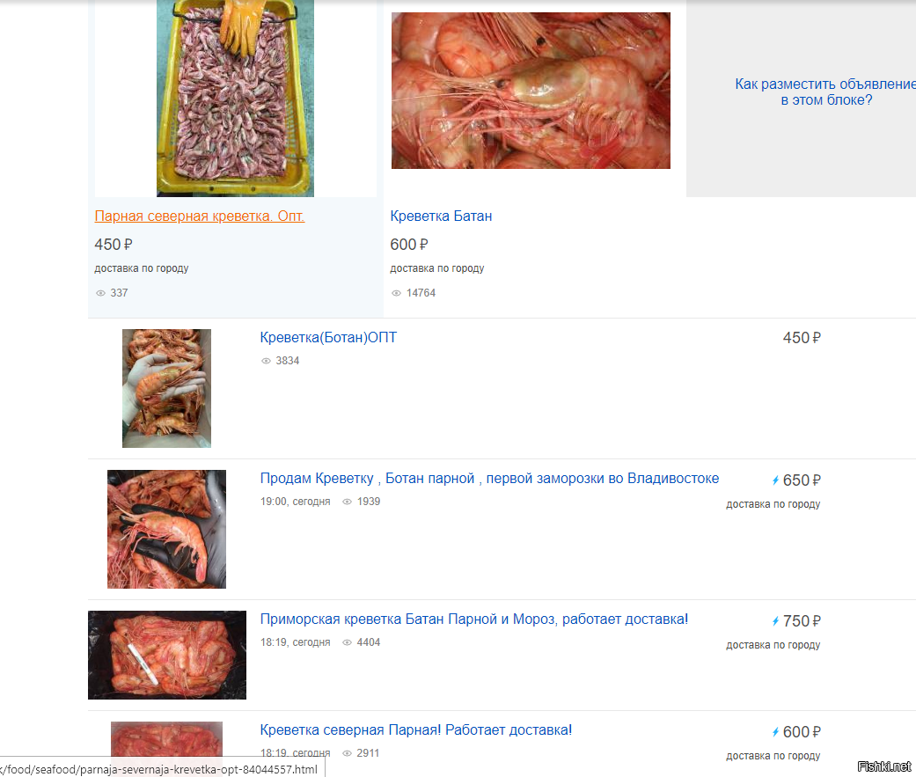Open the Креветка(Ботан)ОПТ listing
This screenshot has width=916, height=777.
click(328, 338)
